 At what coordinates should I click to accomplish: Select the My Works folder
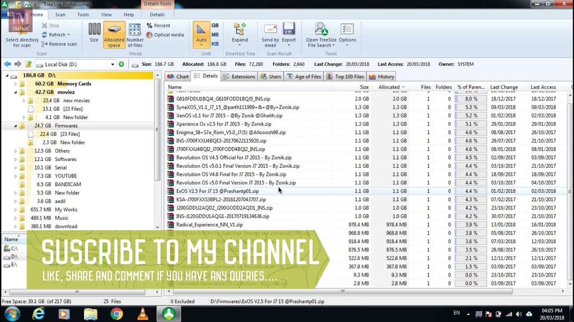click(66, 209)
